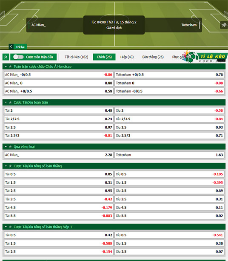228x261 pixels.
Task: Collapse the Toàn trận cược chấp Handicap section
Action: pos(6,67)
